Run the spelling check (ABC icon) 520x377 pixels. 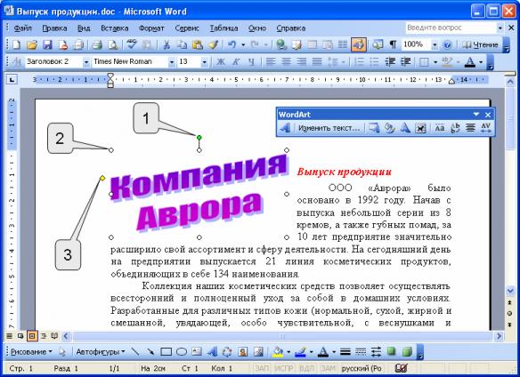(x=132, y=44)
